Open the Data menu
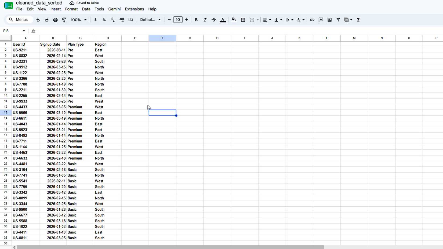The image size is (443, 249). coord(86,9)
